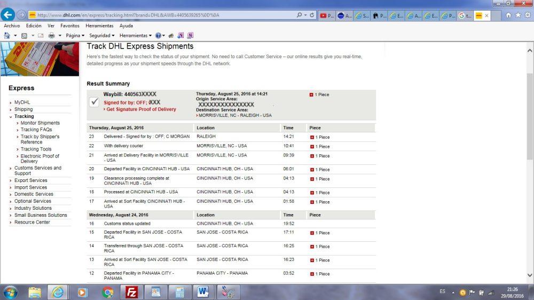Show hidden tray icons arrow

click(453, 292)
